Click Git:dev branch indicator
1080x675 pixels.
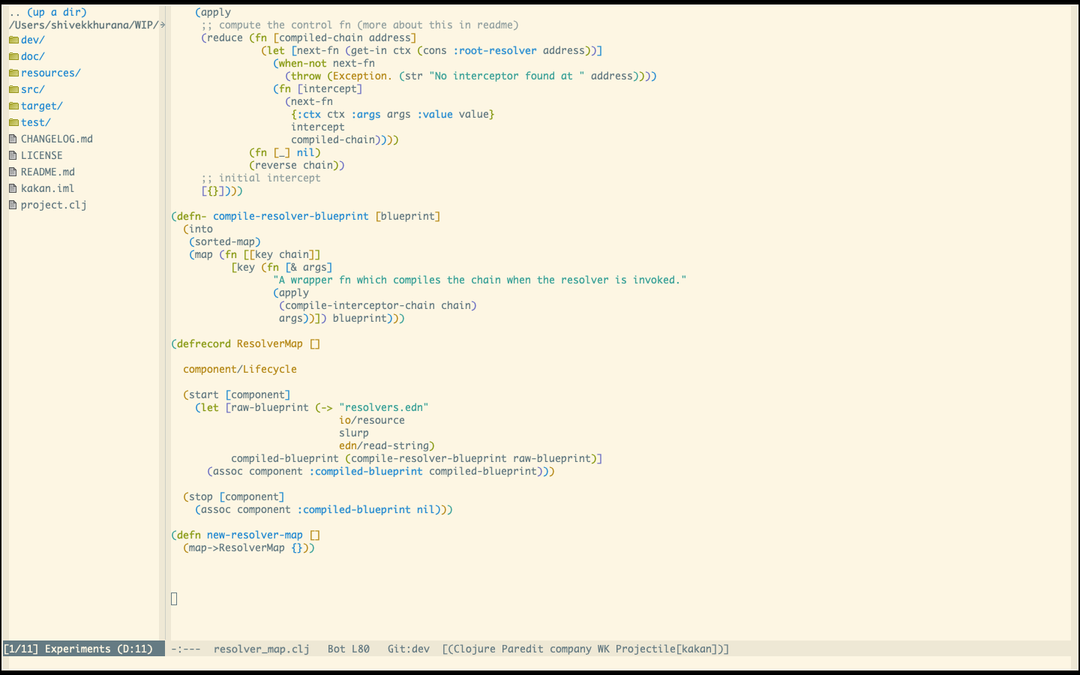pos(408,649)
